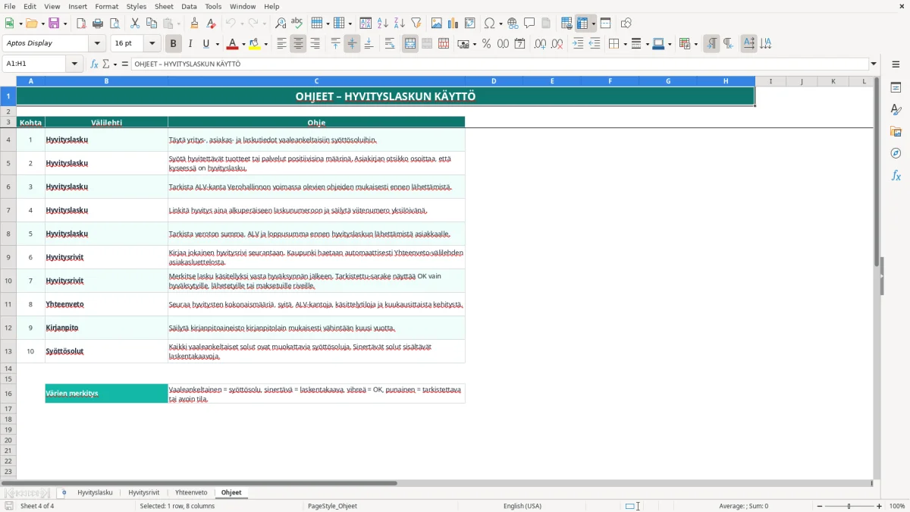Screen dimensions: 910x512
Task: Open sidebar Navigator
Action: (x=896, y=153)
